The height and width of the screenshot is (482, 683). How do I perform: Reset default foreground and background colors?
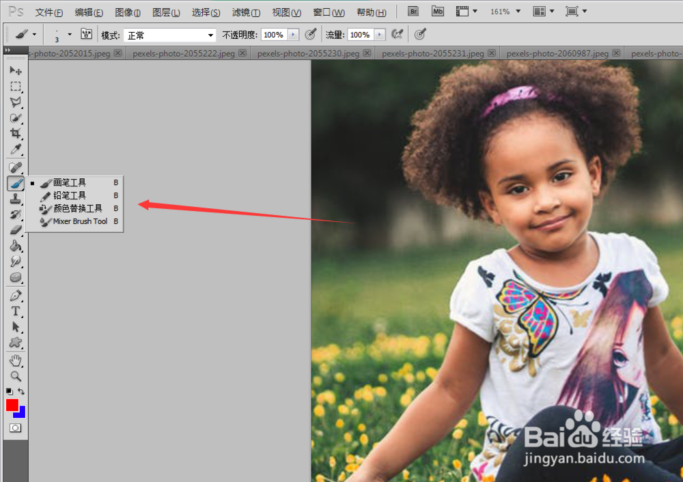[10, 391]
